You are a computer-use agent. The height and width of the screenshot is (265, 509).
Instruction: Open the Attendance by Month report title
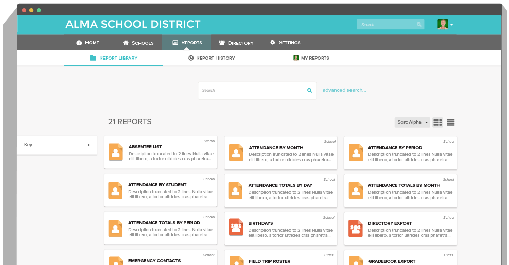tap(276, 148)
